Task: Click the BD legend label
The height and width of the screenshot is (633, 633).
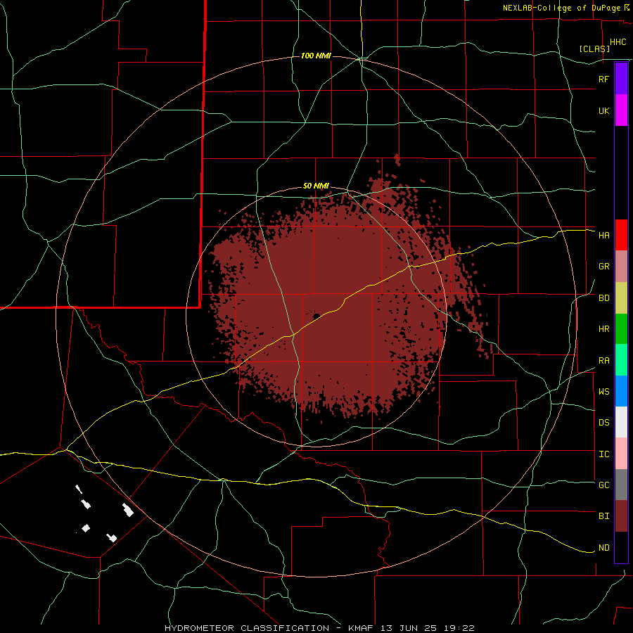Action: coord(603,298)
